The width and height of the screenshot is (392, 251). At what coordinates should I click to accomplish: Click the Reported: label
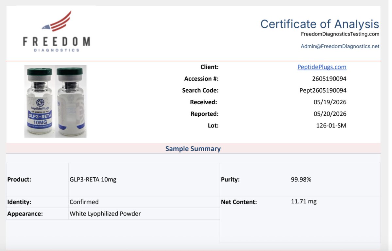point(204,114)
